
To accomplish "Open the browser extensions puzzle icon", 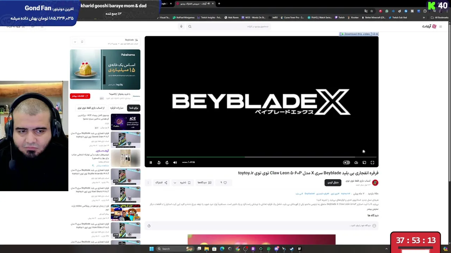I will click(x=425, y=11).
